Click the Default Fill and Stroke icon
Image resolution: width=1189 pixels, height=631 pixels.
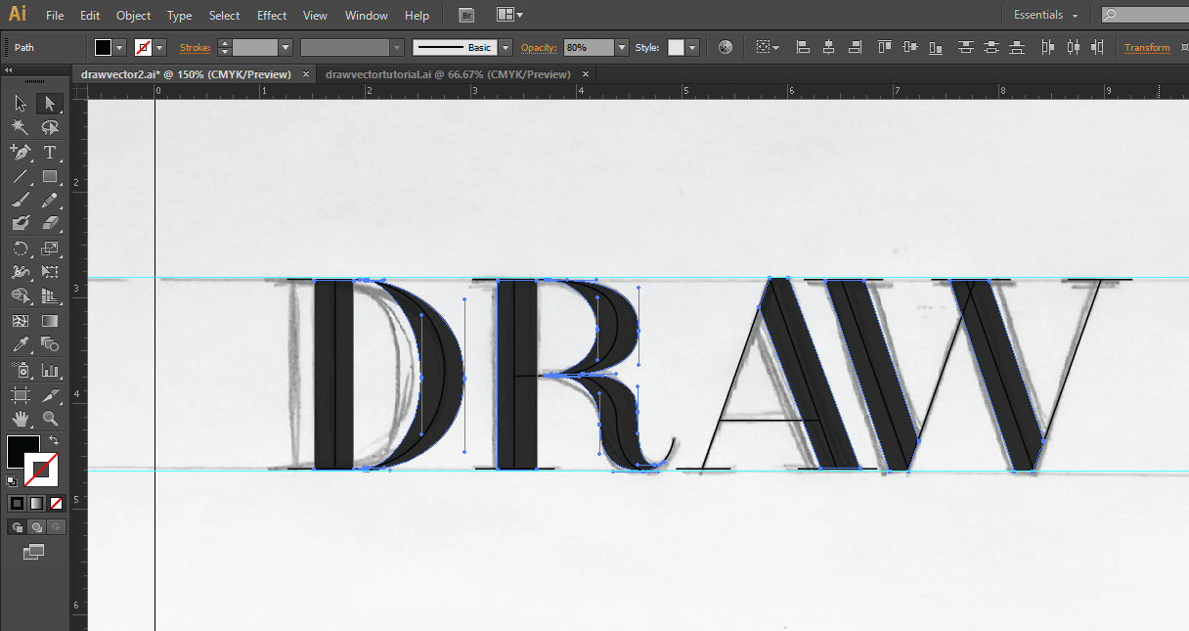pyautogui.click(x=12, y=480)
